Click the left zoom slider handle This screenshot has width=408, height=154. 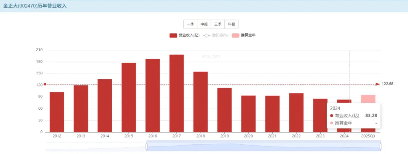coord(147,146)
